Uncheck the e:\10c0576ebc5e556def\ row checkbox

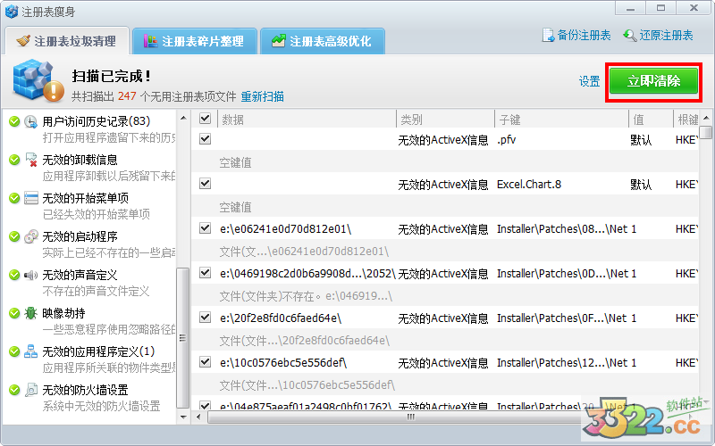pos(206,362)
